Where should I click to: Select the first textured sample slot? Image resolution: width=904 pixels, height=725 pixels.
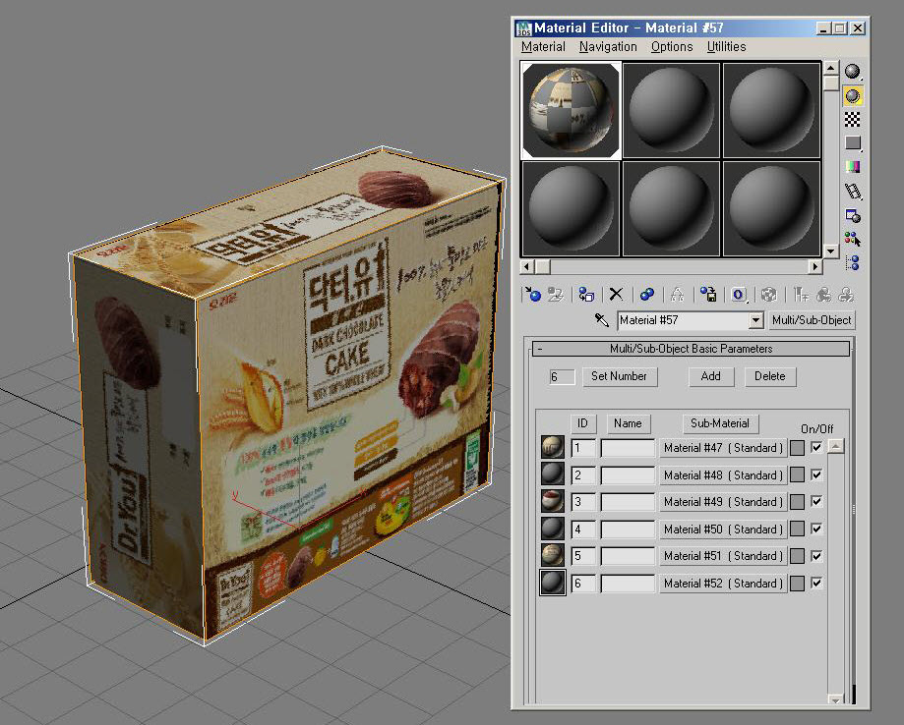571,111
